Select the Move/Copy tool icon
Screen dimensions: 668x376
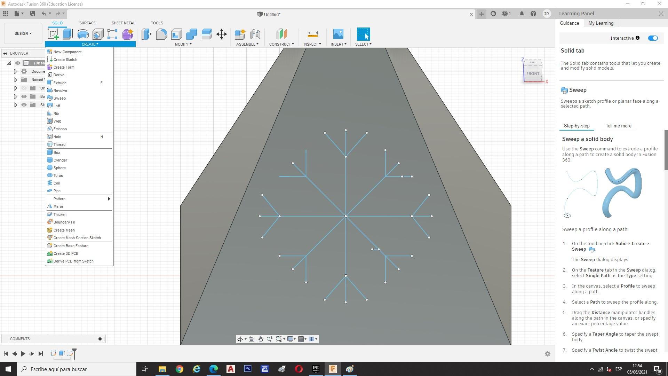point(222,34)
